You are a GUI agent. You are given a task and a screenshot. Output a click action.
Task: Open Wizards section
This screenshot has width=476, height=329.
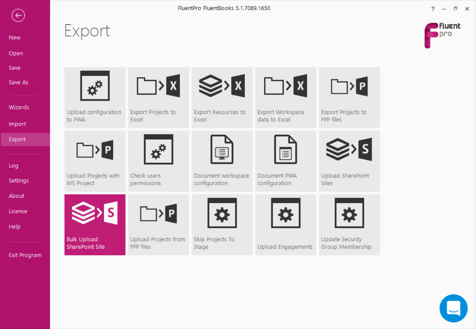(19, 107)
